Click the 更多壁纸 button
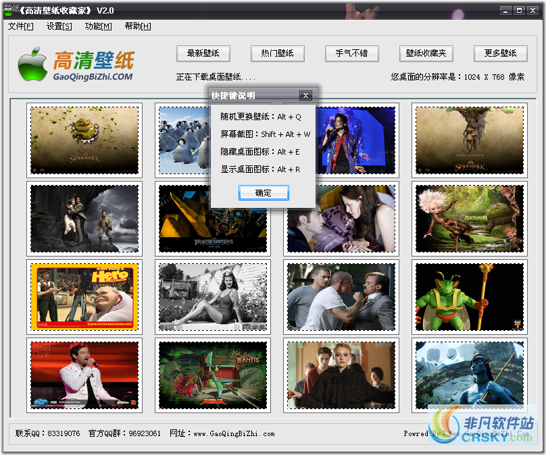Screen dimensions: 546x455 [501, 53]
